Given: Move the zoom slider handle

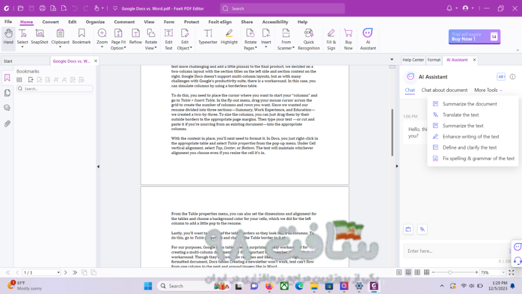Looking at the screenshot, I should click(x=450, y=273).
